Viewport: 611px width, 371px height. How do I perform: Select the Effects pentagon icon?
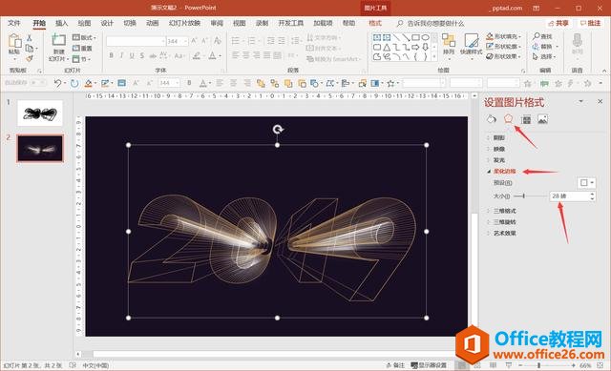(508, 118)
